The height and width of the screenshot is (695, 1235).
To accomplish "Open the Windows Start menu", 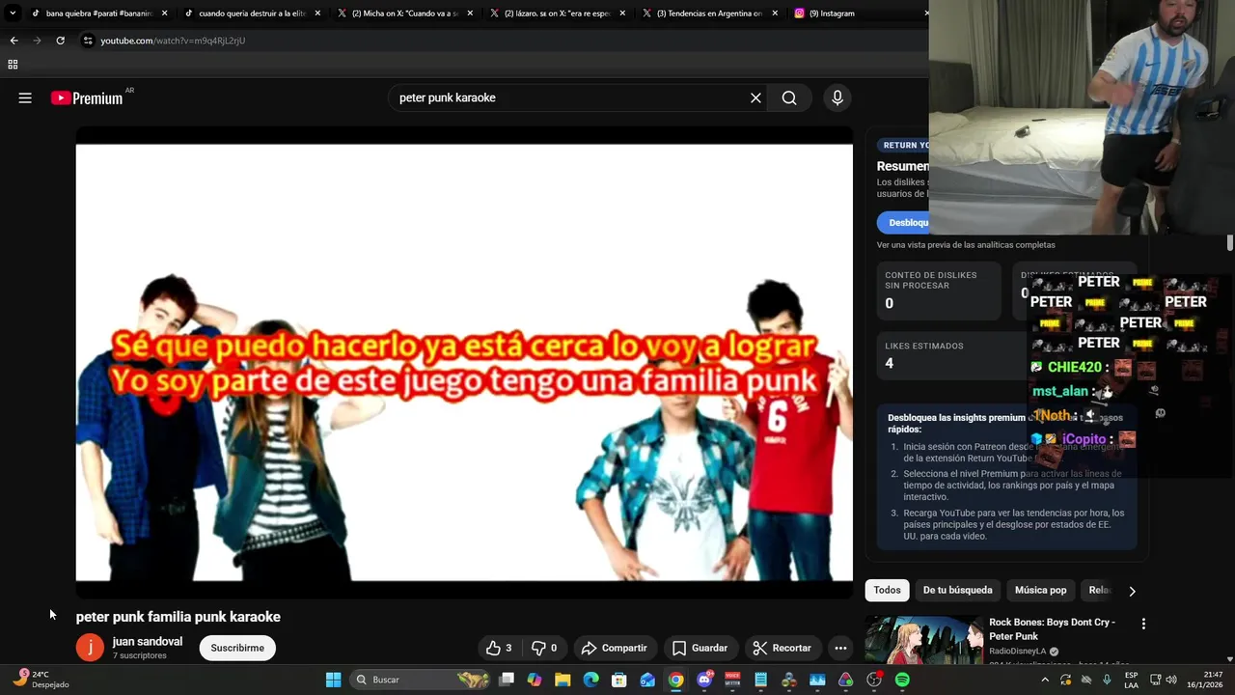I will click(333, 680).
